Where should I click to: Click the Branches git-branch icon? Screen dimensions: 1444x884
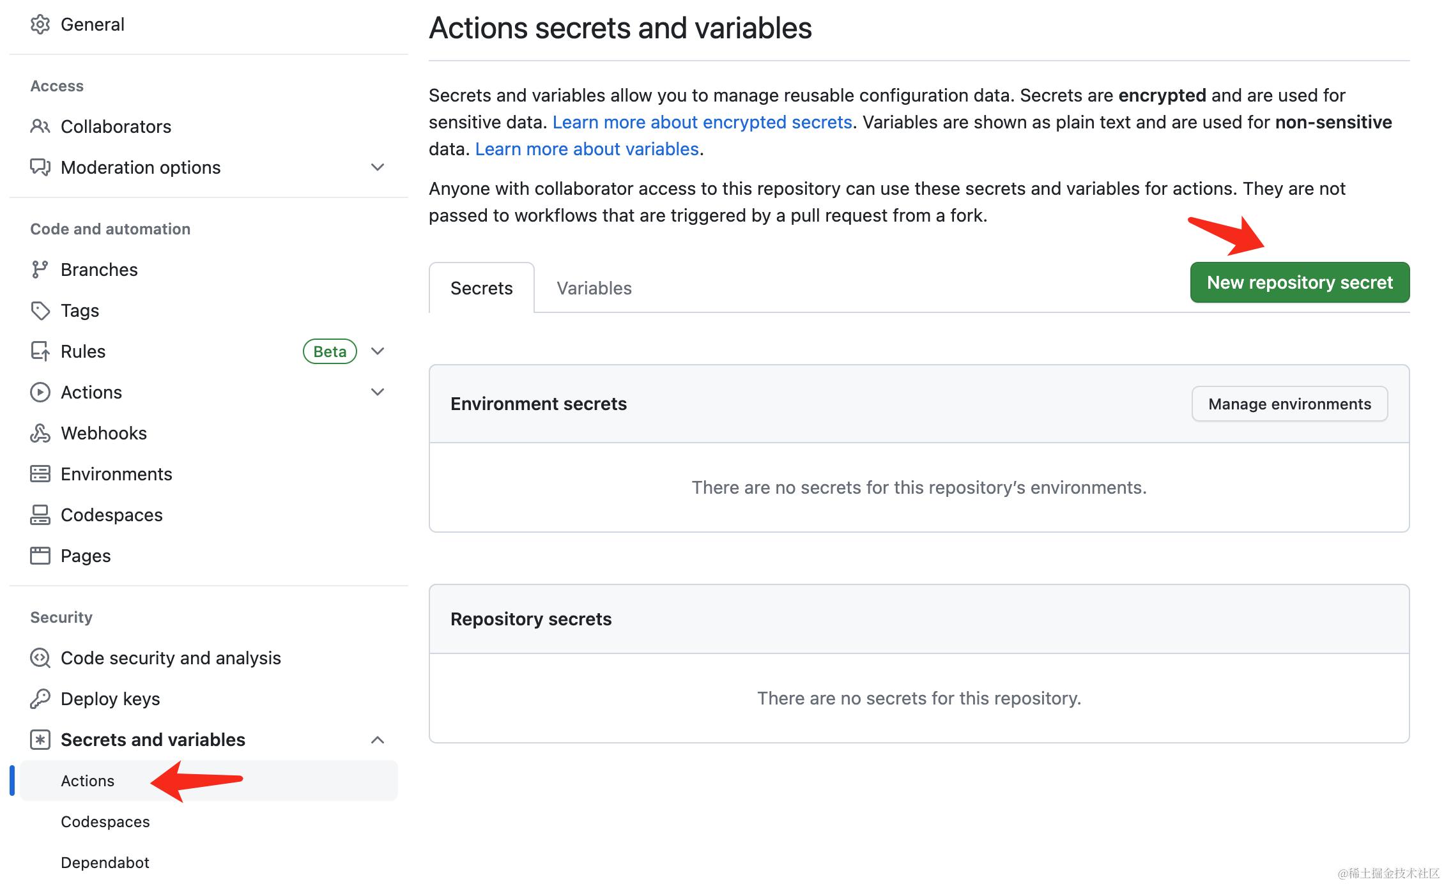(40, 270)
